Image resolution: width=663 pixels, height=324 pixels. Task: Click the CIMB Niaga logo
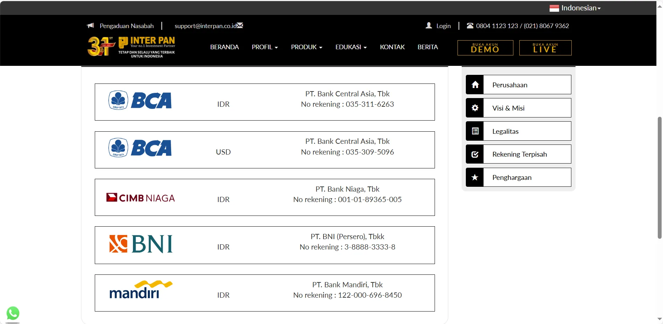141,198
